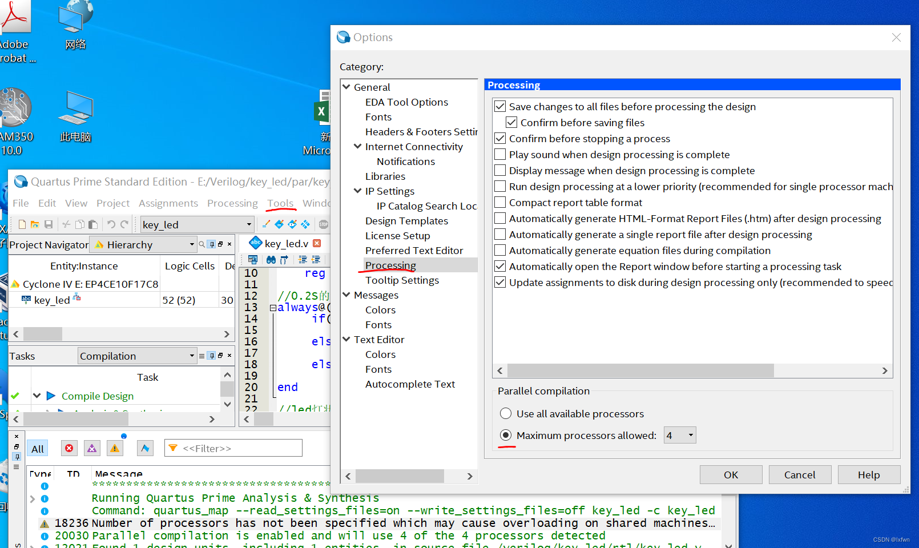Toggle Confirm before saving files checkbox
919x548 pixels.
[511, 123]
